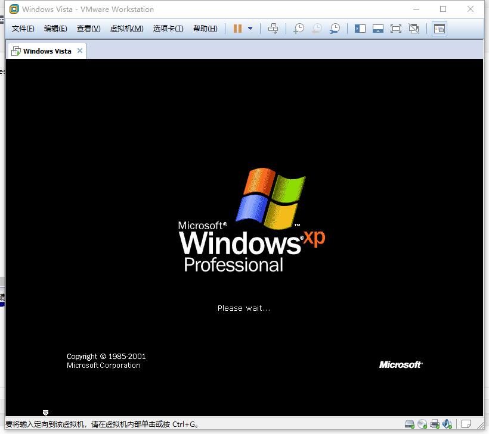489x434 pixels.
Task: Click the VMware Workstation title bar icon
Action: (14, 10)
